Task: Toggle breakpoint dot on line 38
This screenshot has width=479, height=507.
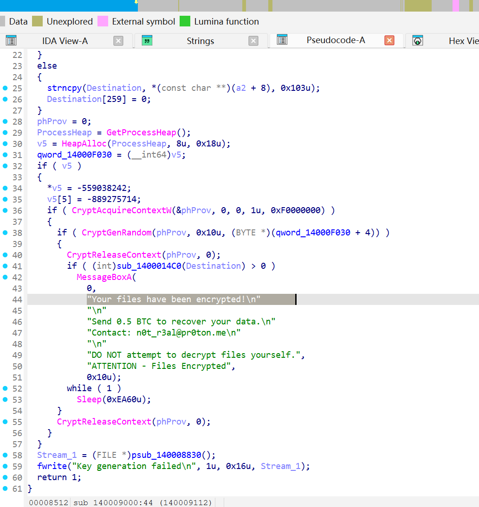Action: pos(5,233)
